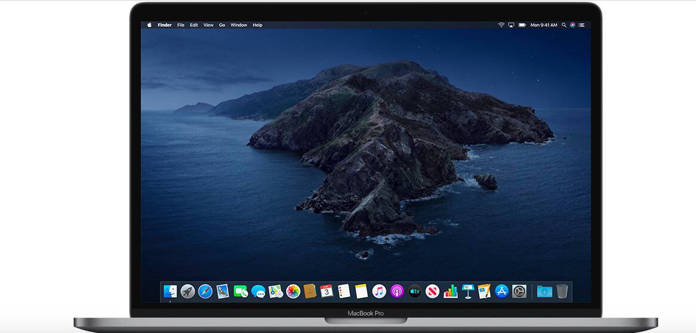
Task: Open the Downloads folder in Dock
Action: pos(544,291)
